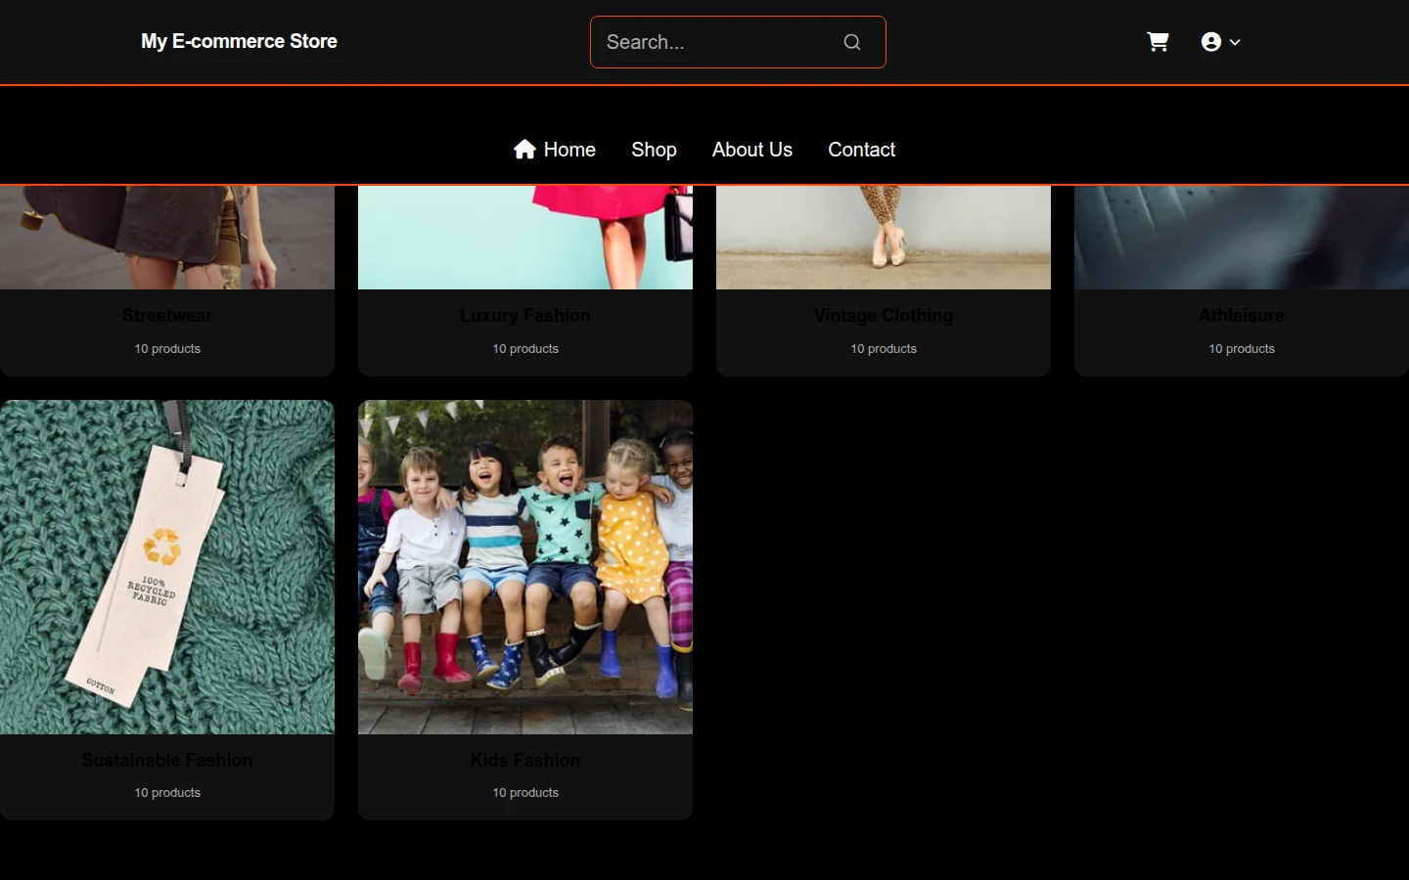The width and height of the screenshot is (1409, 880).
Task: Click '10 products' under Kids Fashion
Action: (x=525, y=793)
